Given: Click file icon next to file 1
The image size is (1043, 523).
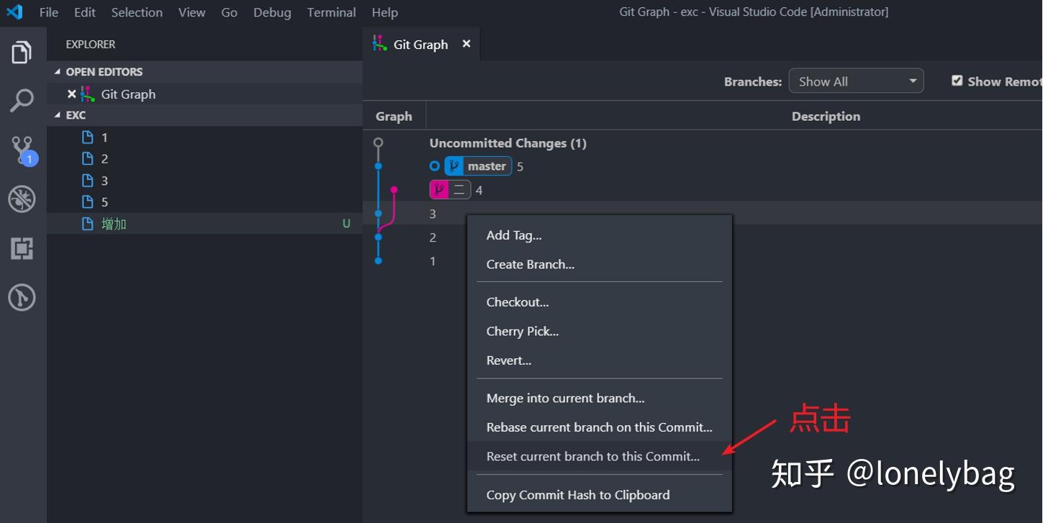Looking at the screenshot, I should [x=88, y=137].
